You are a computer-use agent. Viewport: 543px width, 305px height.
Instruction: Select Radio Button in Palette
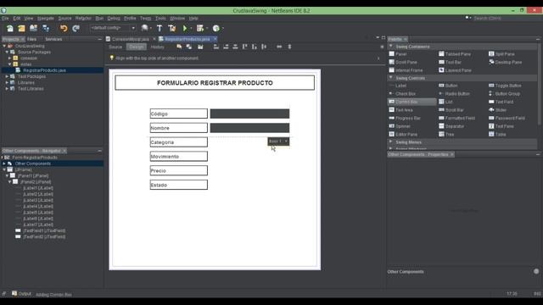click(454, 94)
